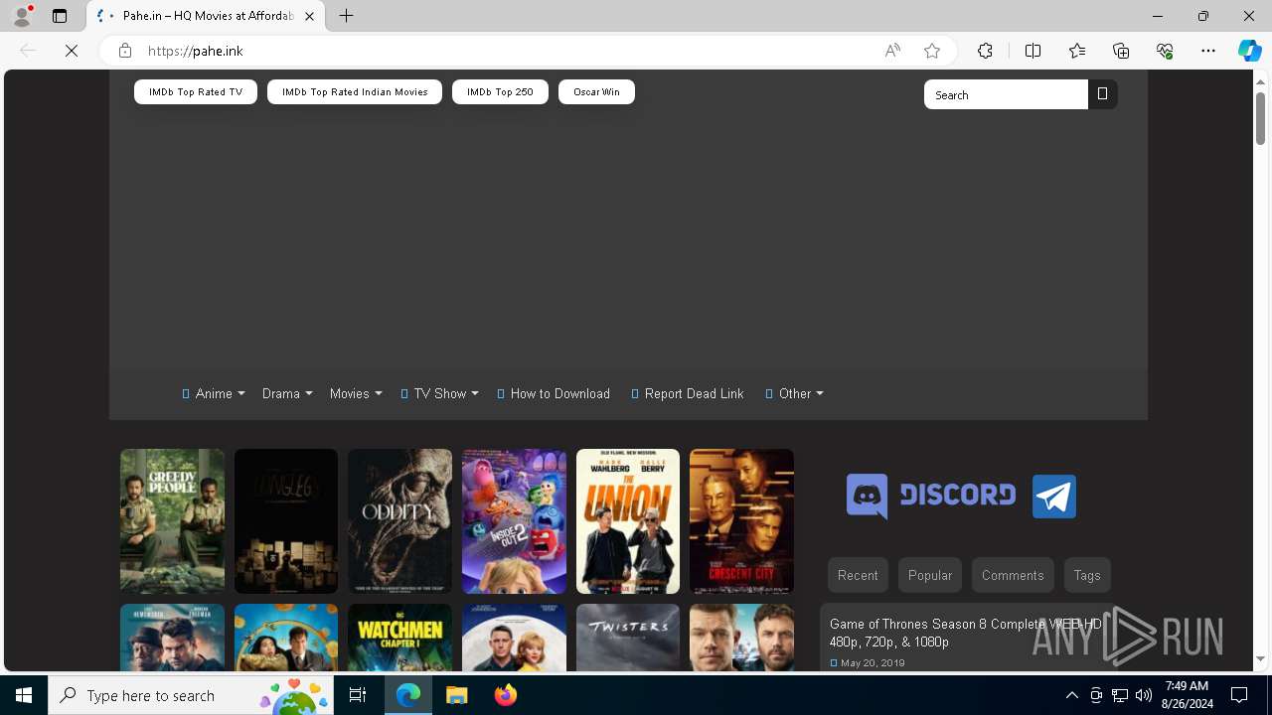Open the Crescent City movie poster
Image resolution: width=1272 pixels, height=715 pixels.
[x=741, y=521]
